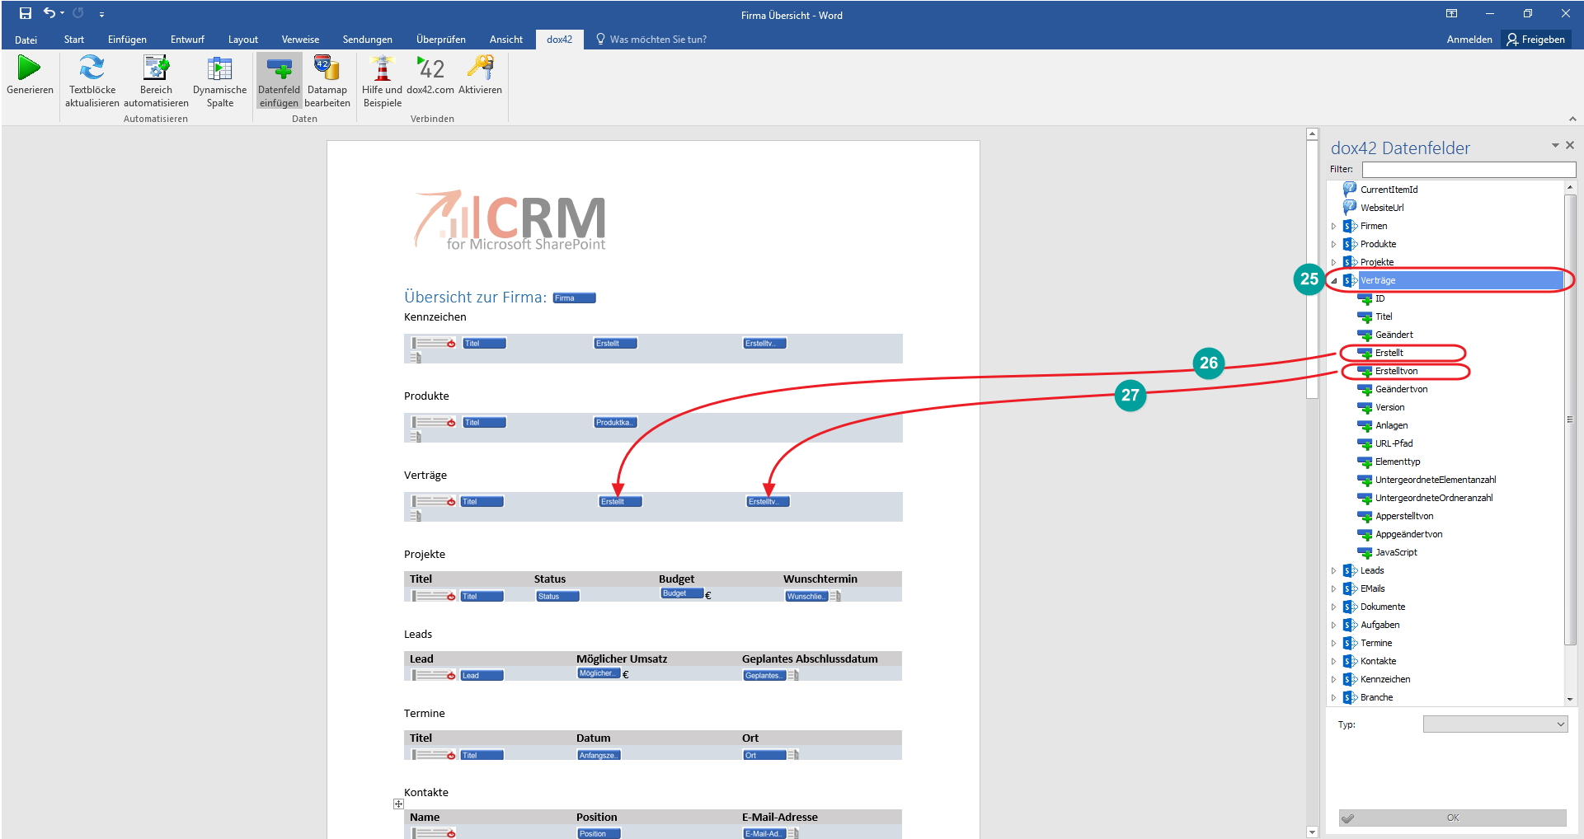This screenshot has height=839, width=1584.
Task: Select CurrentItemId data field
Action: pos(1389,190)
